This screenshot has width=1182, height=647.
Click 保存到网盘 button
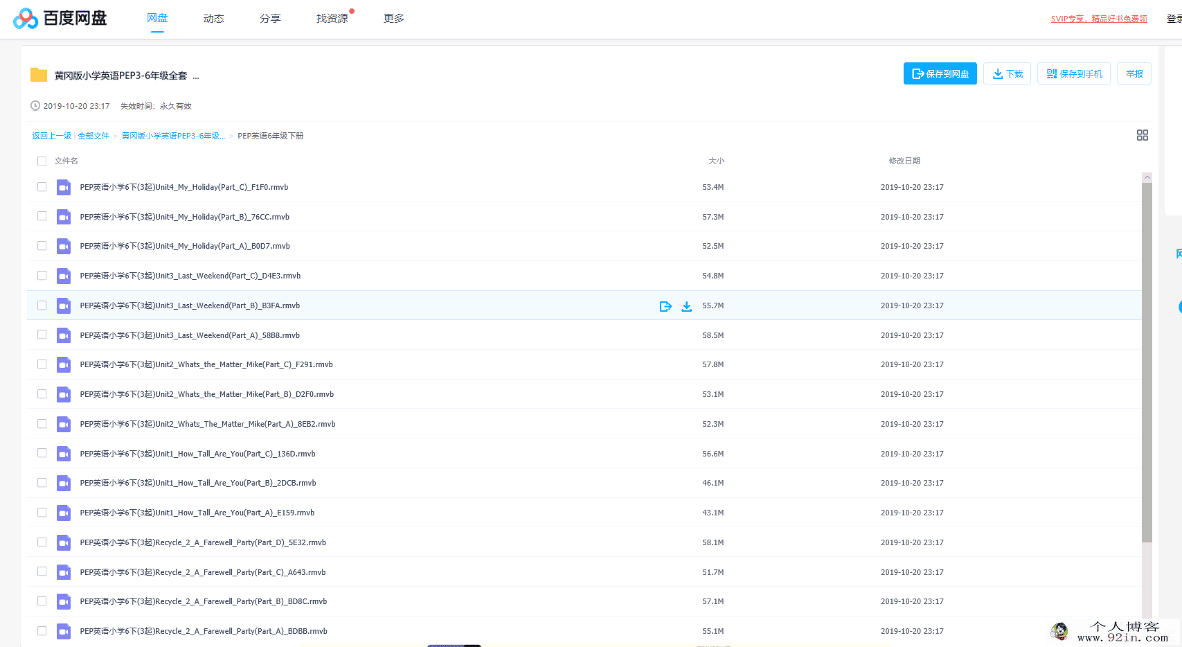(940, 73)
